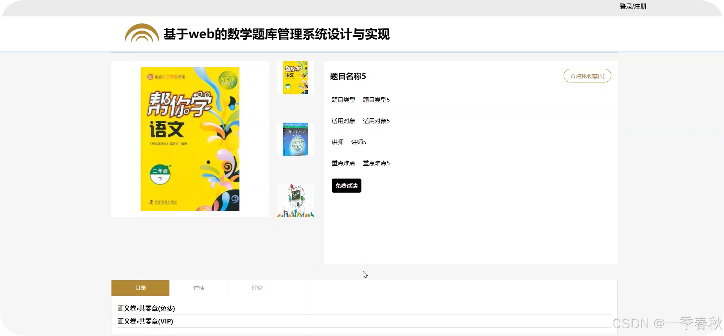Switch to the 目录 tab
Image resolution: width=724 pixels, height=336 pixels.
140,288
